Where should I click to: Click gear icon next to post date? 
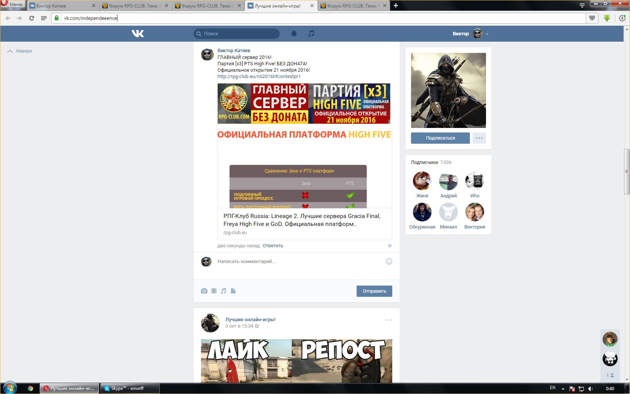click(257, 326)
